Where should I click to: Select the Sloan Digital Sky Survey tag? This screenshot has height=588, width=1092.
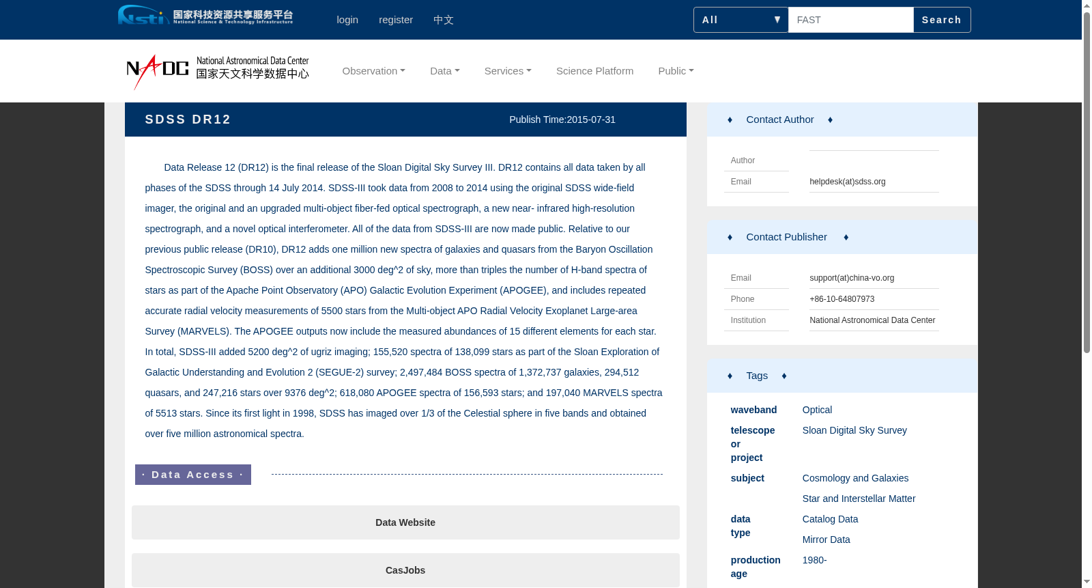click(x=854, y=430)
